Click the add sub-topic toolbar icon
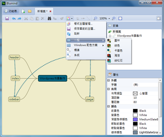Viewport: 164px width, 137px height. (78, 19)
